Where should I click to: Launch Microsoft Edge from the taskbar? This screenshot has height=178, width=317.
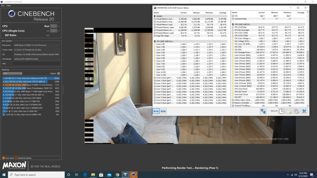point(85,175)
